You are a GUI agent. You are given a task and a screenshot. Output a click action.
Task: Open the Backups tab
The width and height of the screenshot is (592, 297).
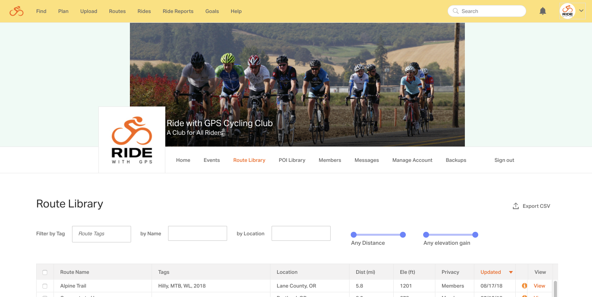tap(456, 160)
